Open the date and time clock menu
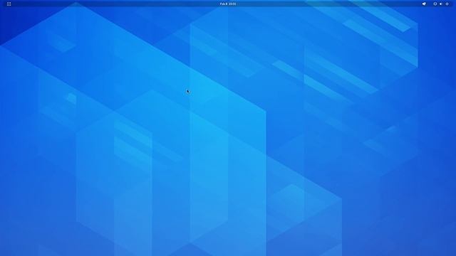The image size is (456, 256). [x=228, y=4]
